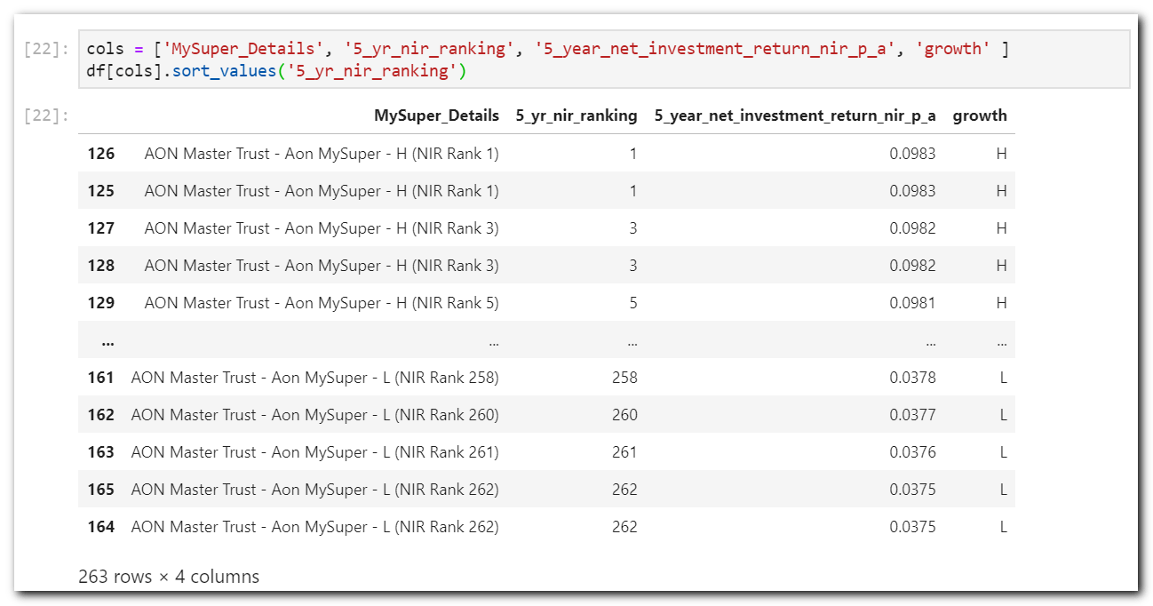
Task: Click the NIR Rank 5 details cell
Action: (321, 303)
